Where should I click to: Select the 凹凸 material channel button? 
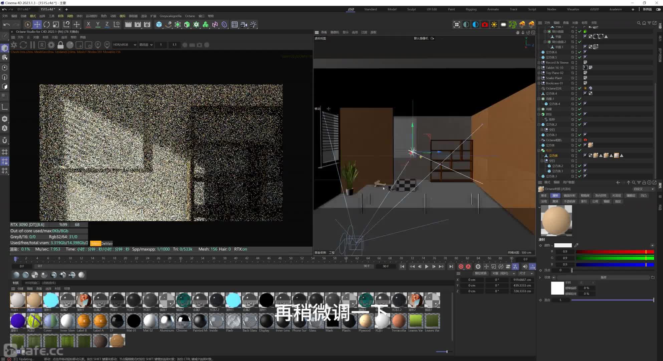(x=644, y=196)
